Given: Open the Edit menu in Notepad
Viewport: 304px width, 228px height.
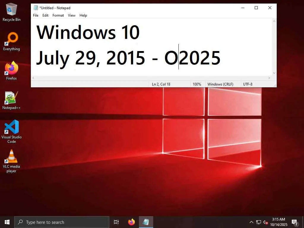Looking at the screenshot, I should pos(45,15).
